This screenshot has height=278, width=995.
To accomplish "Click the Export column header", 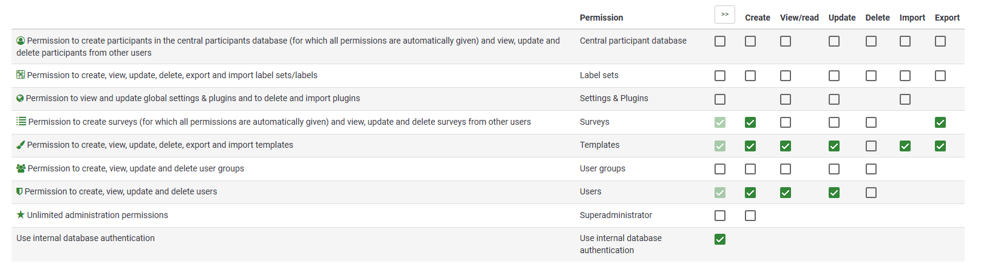I will (x=946, y=18).
